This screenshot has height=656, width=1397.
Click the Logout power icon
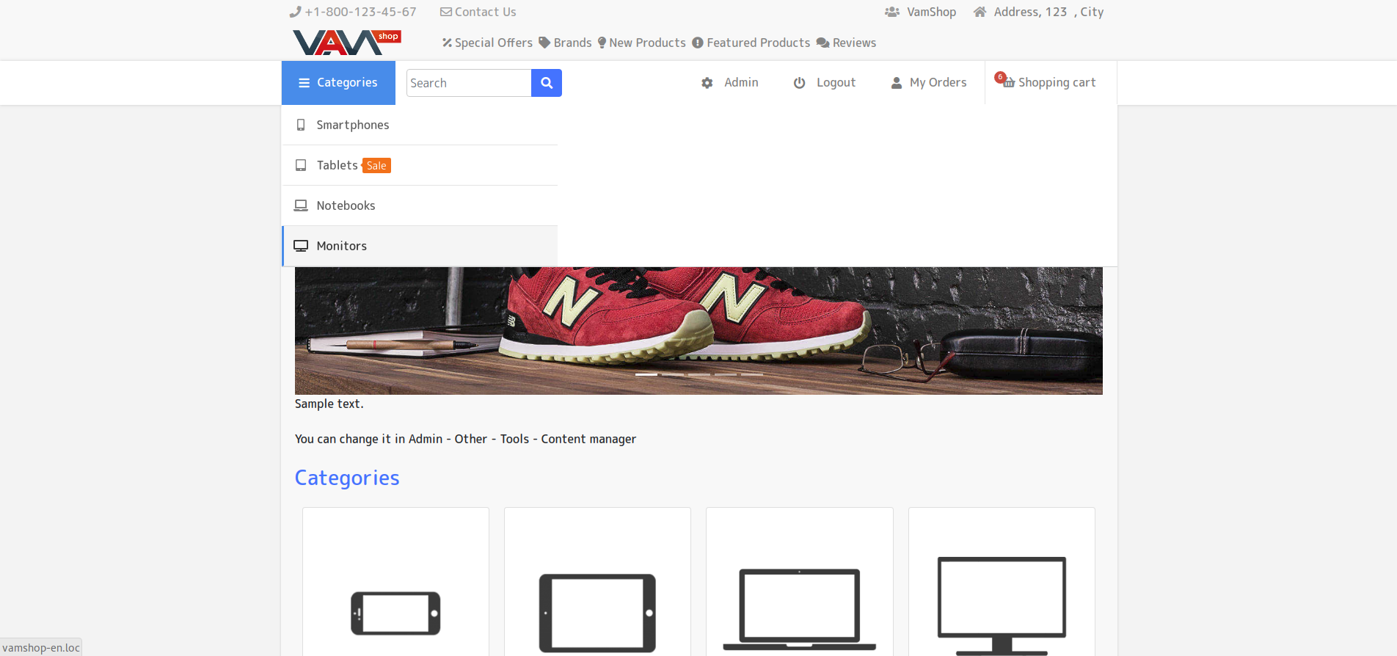click(799, 83)
